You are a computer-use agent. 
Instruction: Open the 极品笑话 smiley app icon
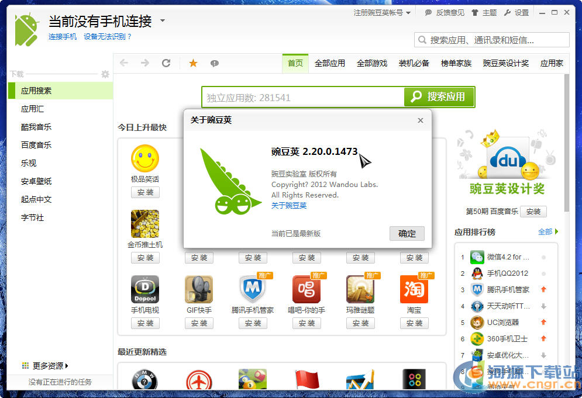145,159
